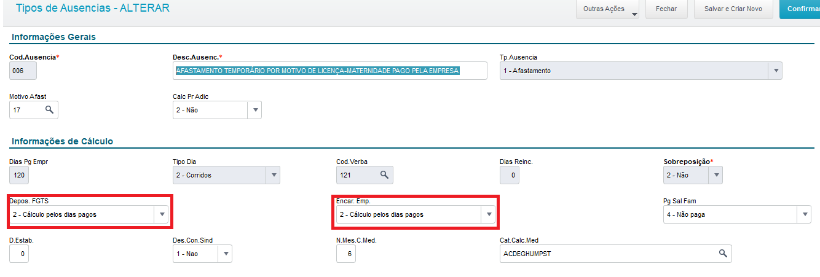Click the Confirmar button
Viewport: 820px width, 277px height.
(800, 9)
